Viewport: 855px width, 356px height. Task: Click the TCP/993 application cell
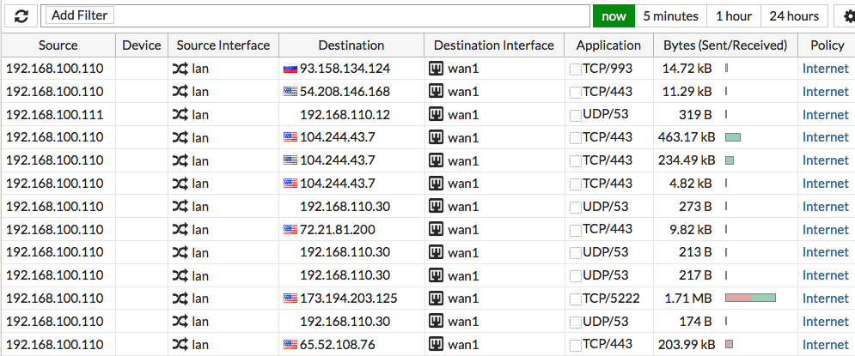coord(608,69)
